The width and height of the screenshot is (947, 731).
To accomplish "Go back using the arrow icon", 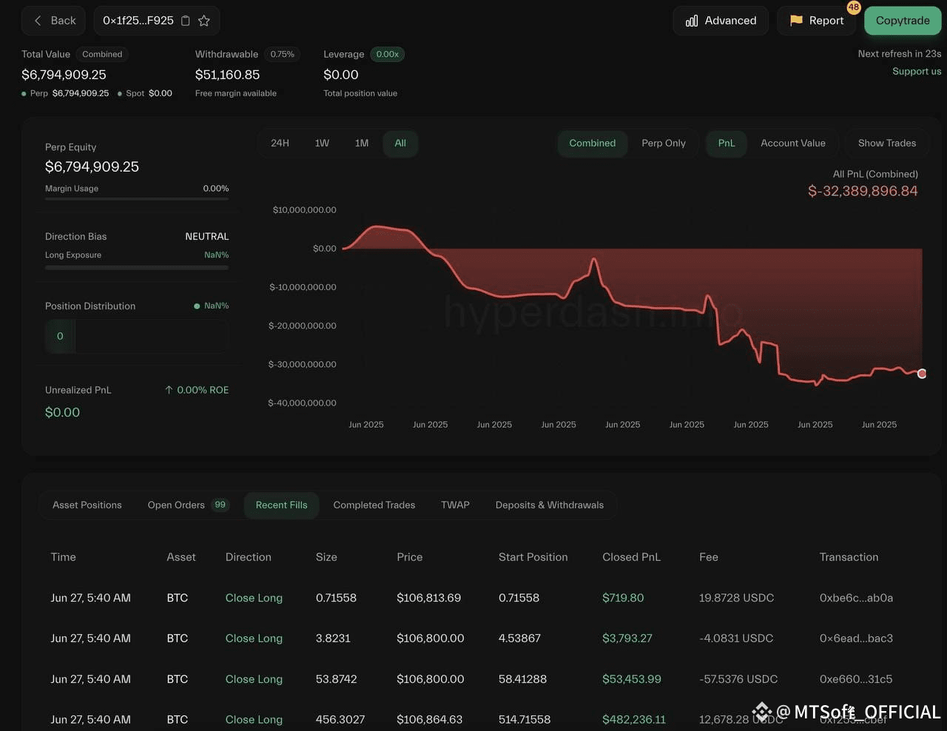I will (x=38, y=21).
